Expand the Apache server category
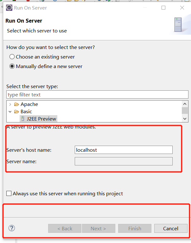Image resolution: width=191 pixels, height=243 pixels. point(10,104)
